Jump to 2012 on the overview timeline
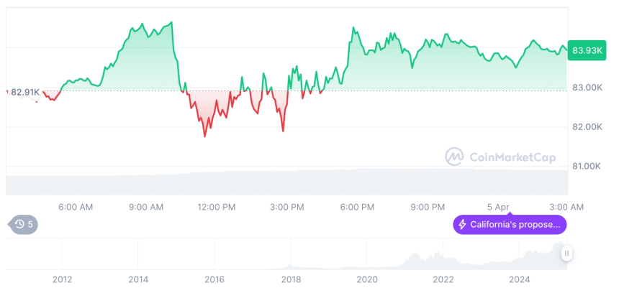 62,279
